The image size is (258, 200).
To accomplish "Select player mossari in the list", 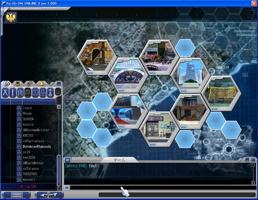I will [x=29, y=179].
